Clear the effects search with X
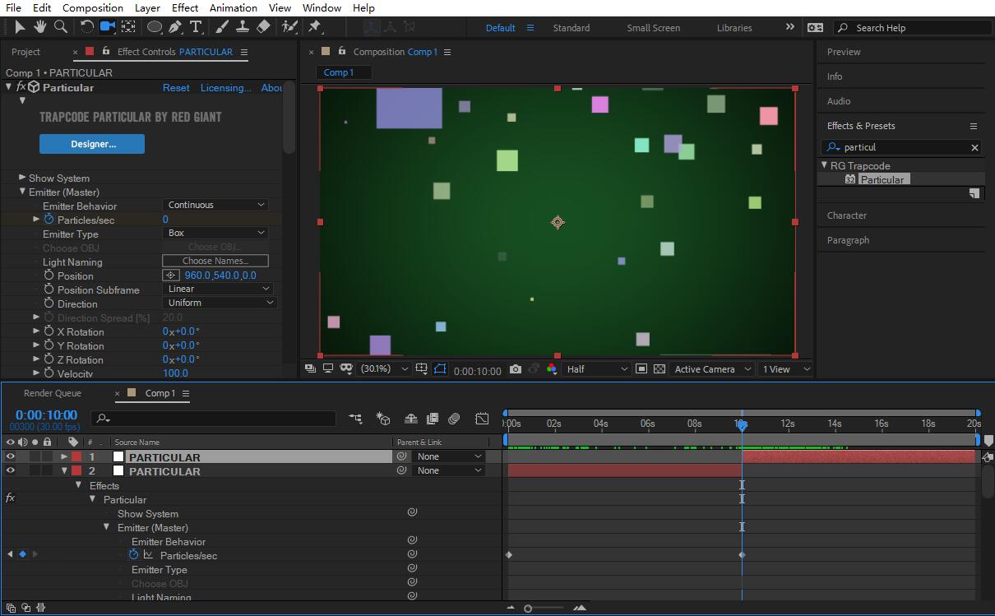This screenshot has width=995, height=616. (x=974, y=147)
